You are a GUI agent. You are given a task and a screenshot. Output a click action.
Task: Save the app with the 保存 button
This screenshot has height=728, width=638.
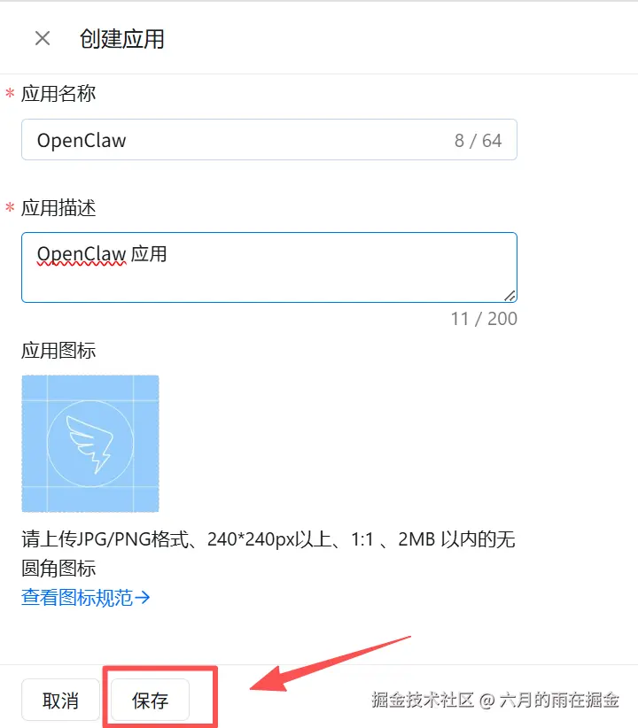point(150,701)
